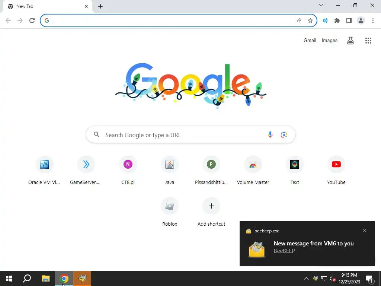
Task: Open the Gmail link
Action: click(310, 40)
